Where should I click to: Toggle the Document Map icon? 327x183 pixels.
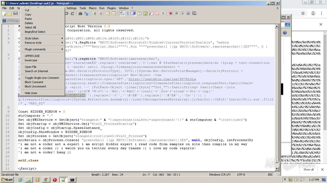coord(145,13)
